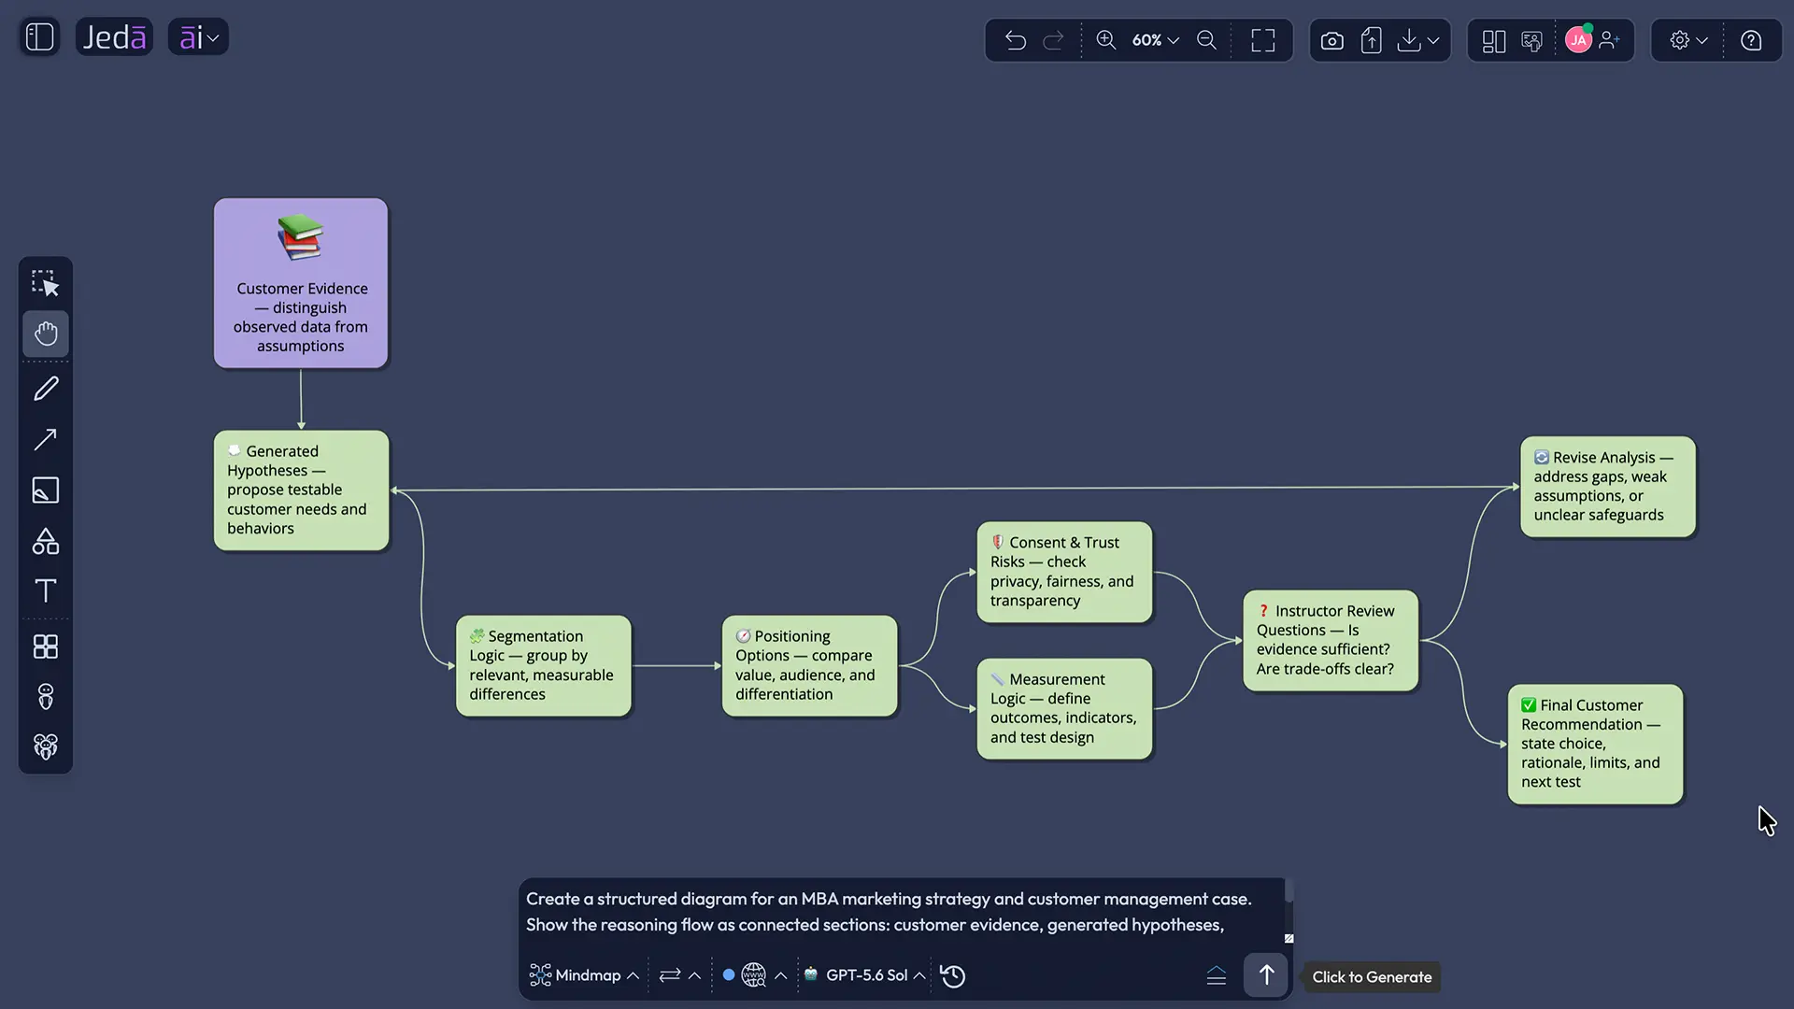The width and height of the screenshot is (1794, 1009).
Task: Click the layers stack icon in prompt bar
Action: (x=1217, y=976)
